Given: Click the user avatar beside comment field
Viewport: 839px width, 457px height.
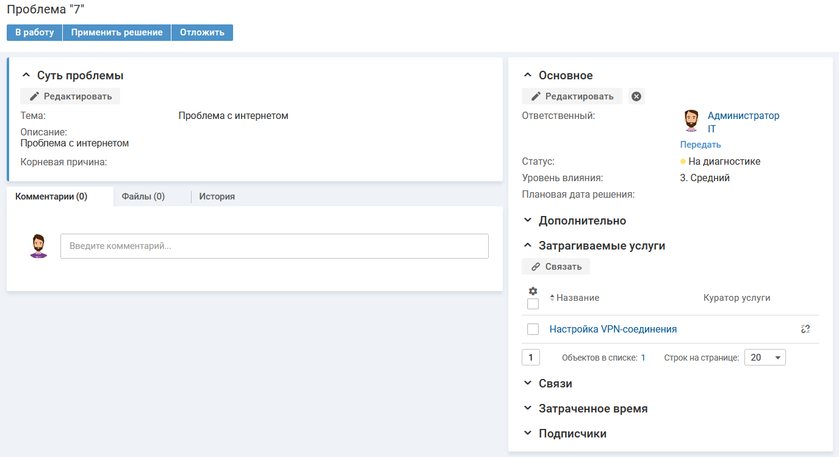Looking at the screenshot, I should (38, 246).
